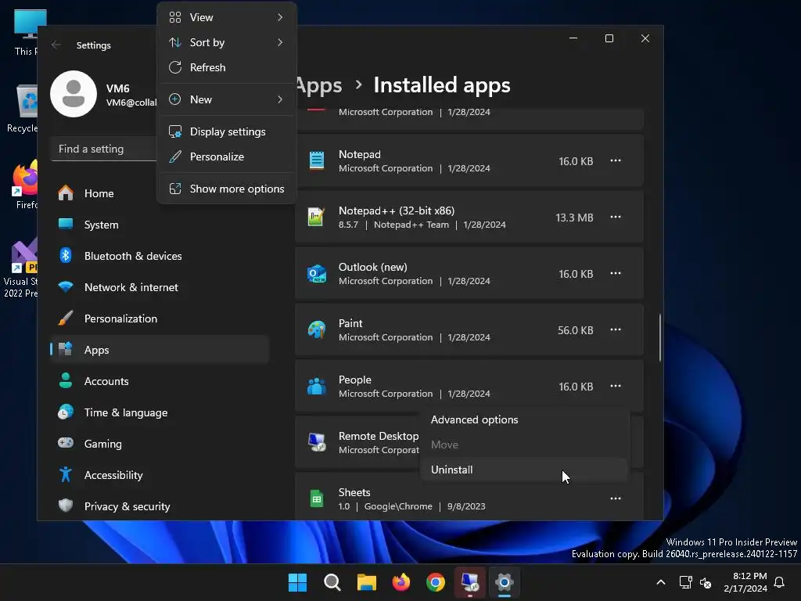This screenshot has width=801, height=601.
Task: Open more options for Notepad
Action: (x=616, y=160)
